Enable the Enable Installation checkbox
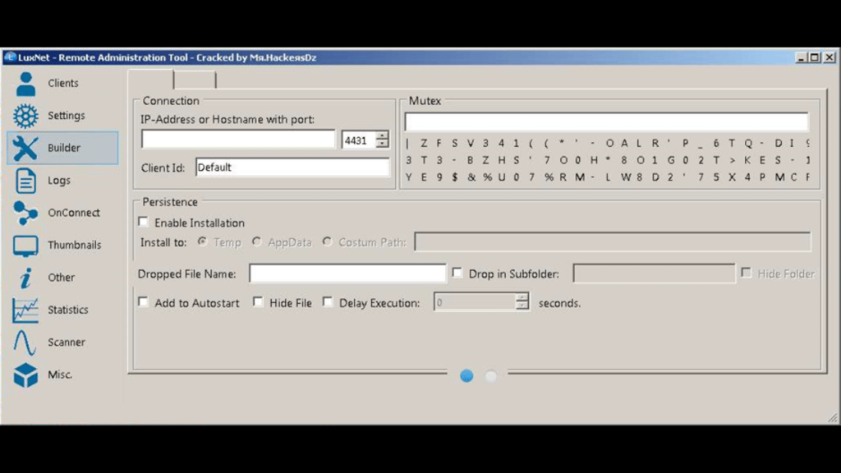 (143, 222)
